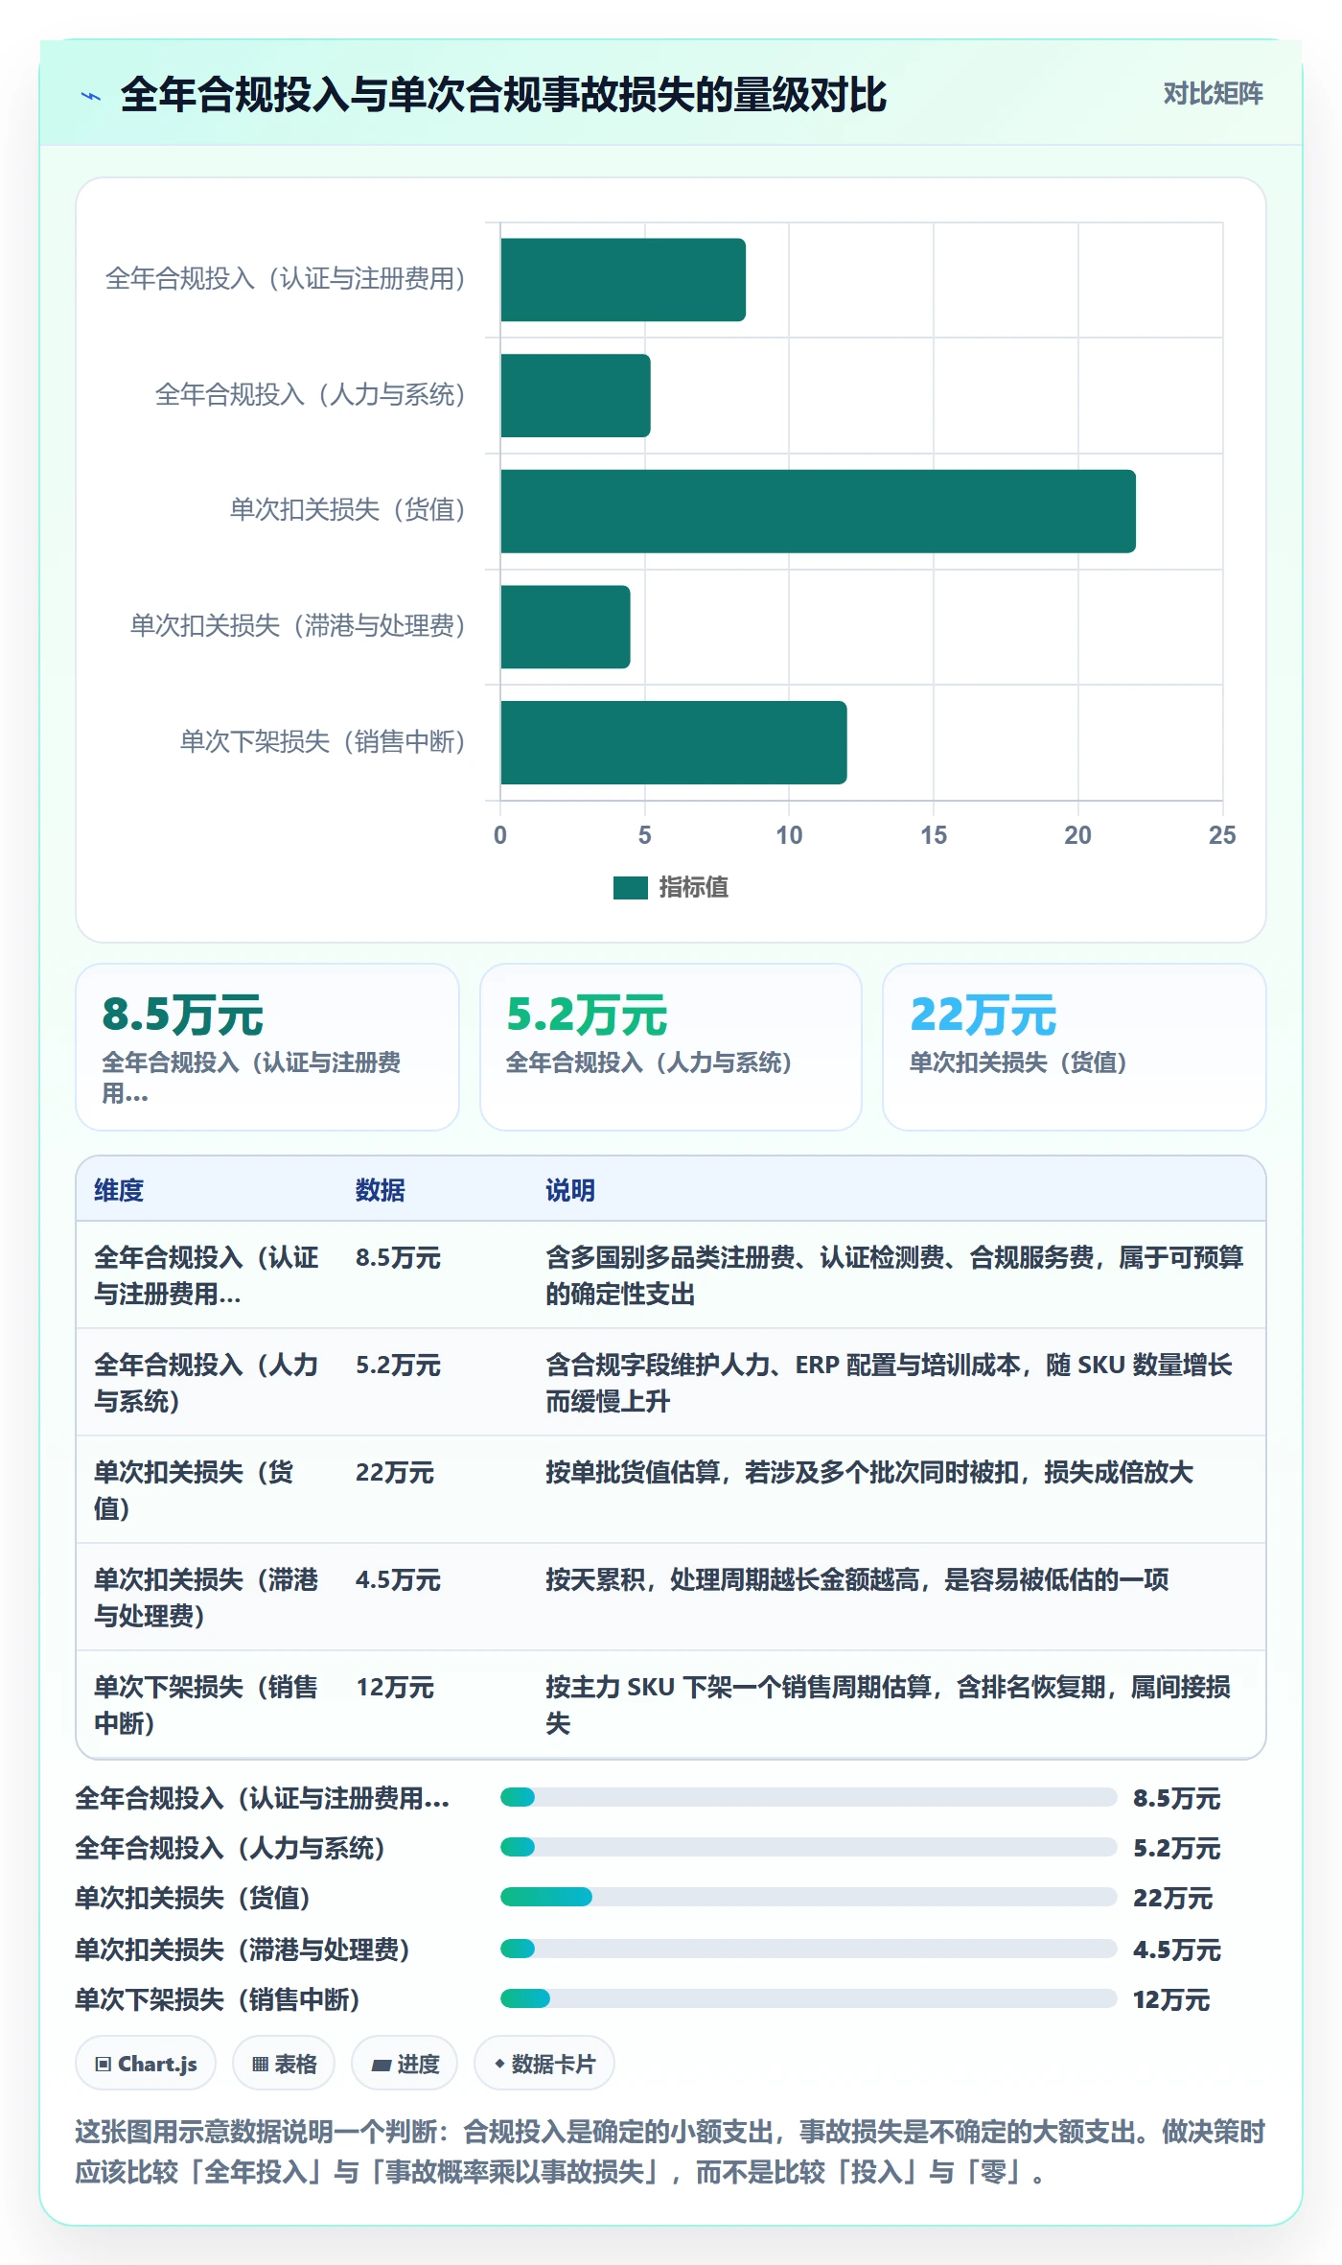
Task: Click the 22万元 cell in the table
Action: pos(395,1472)
